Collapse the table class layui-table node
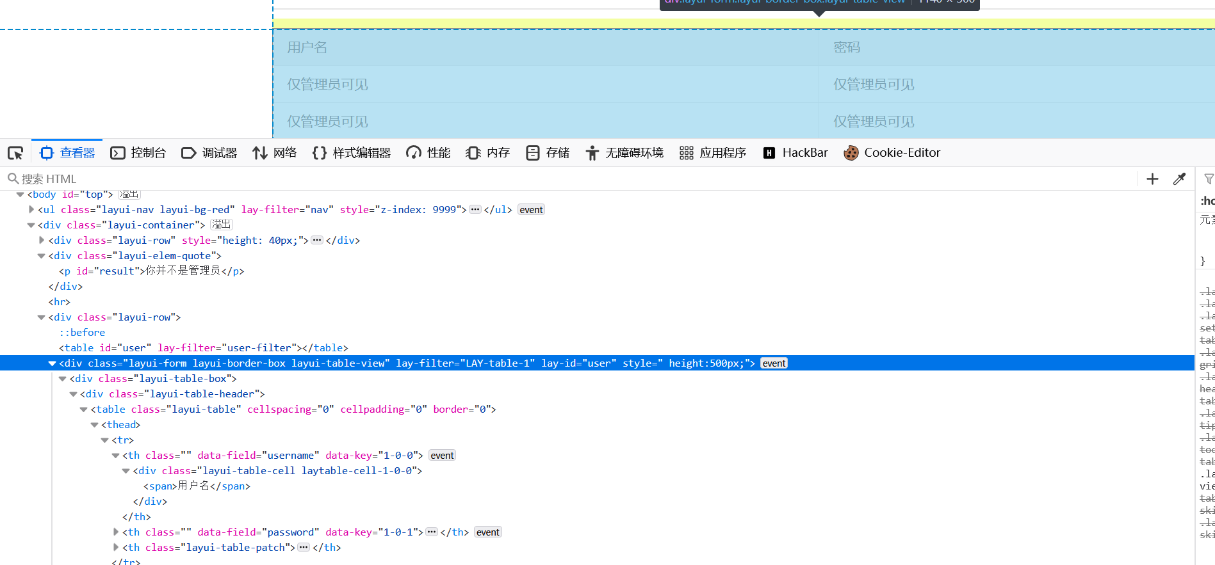Screen dimensions: 1215x565 pyautogui.click(x=84, y=410)
